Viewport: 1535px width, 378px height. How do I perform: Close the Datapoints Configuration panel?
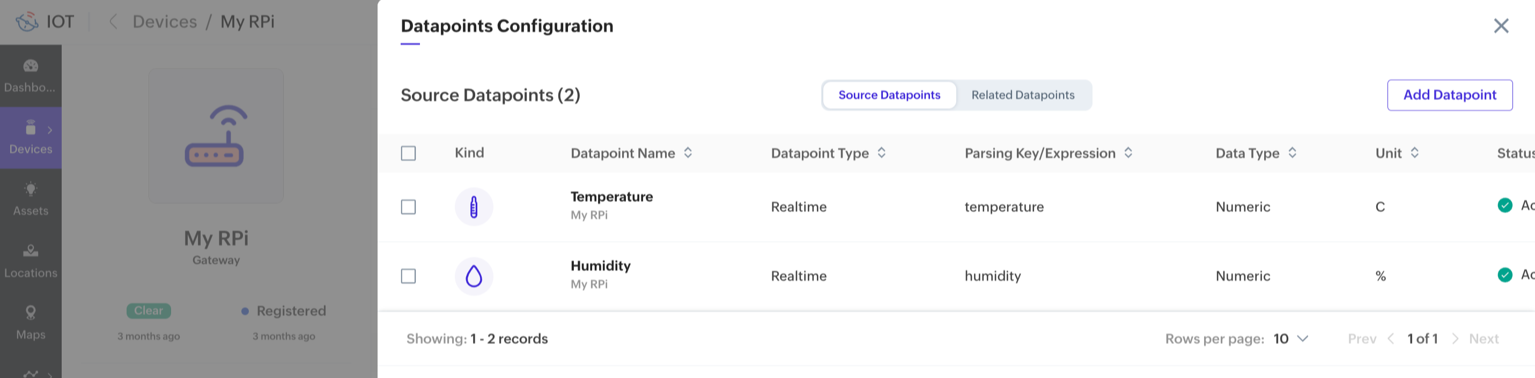pyautogui.click(x=1501, y=26)
